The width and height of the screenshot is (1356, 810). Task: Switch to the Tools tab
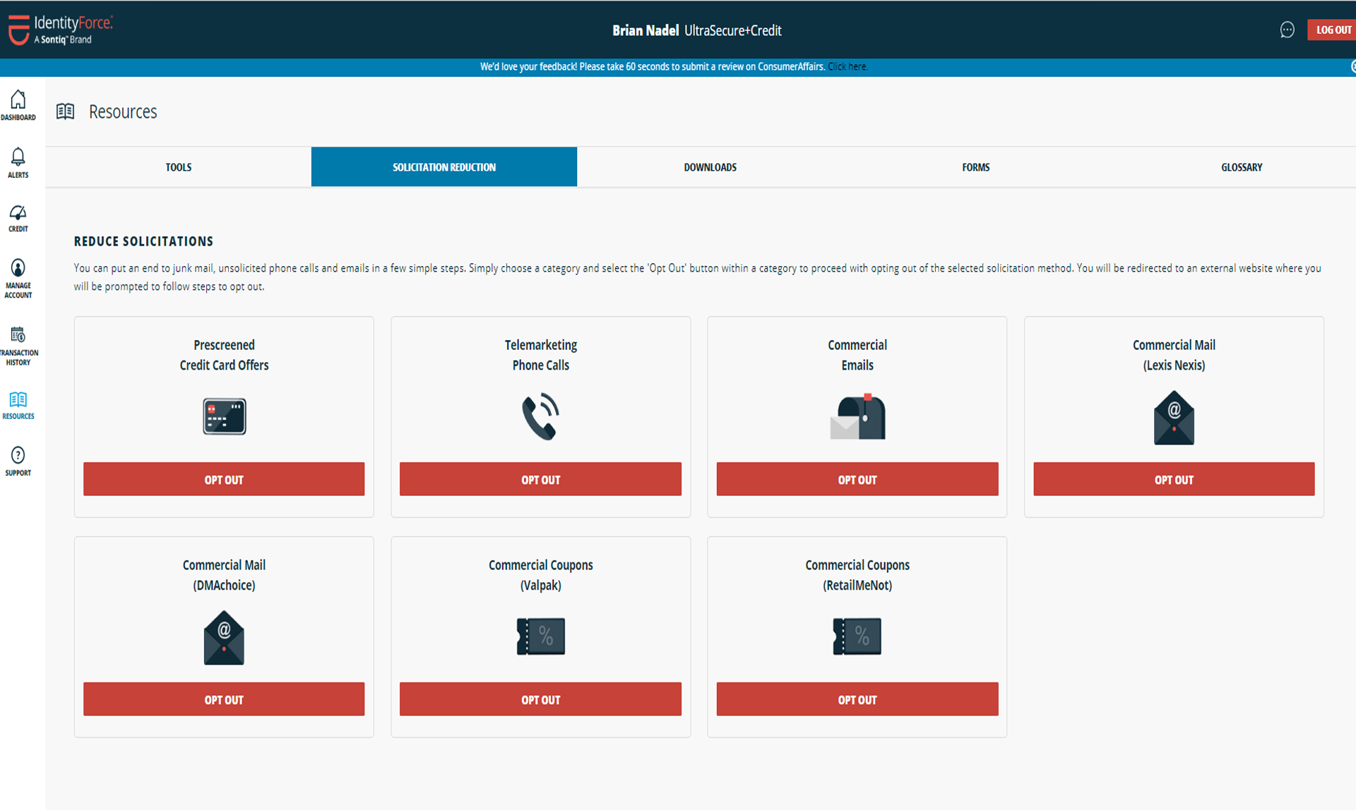click(179, 167)
